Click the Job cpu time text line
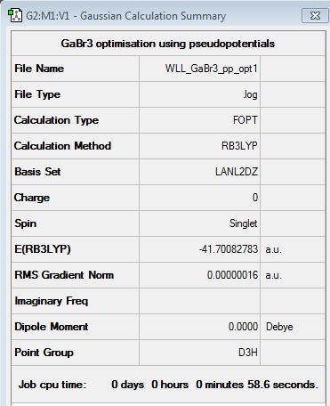 pyautogui.click(x=168, y=385)
